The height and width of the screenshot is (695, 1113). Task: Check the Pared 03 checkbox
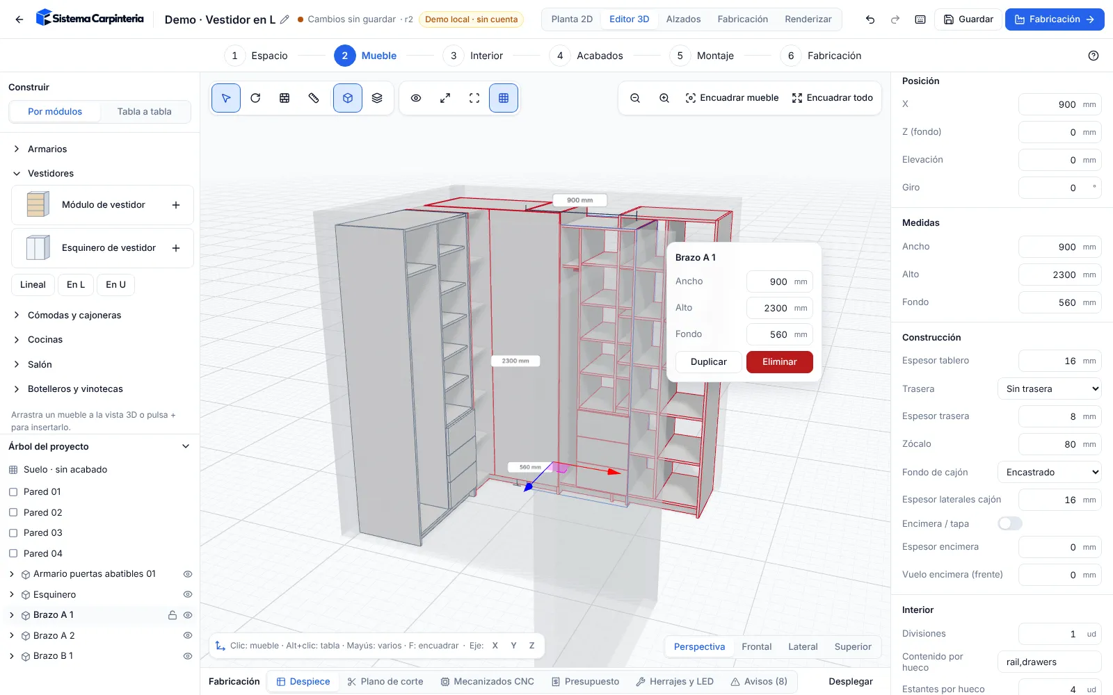pyautogui.click(x=13, y=533)
